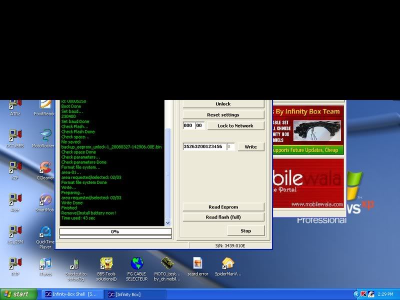Click the Read Eeprom button

click(x=223, y=207)
